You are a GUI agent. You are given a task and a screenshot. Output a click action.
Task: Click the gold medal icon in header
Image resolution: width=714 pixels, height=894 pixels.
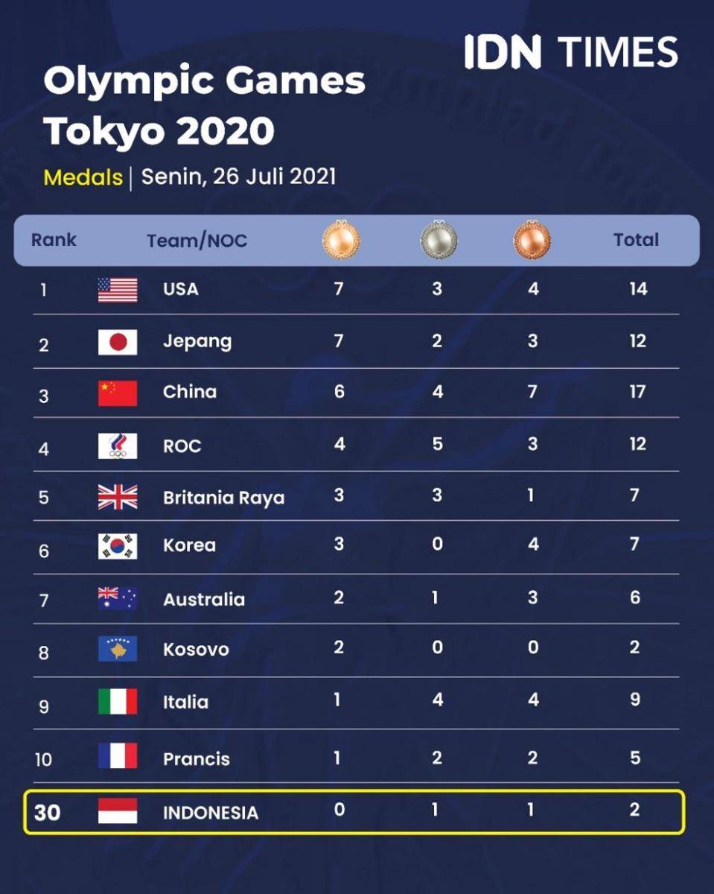tap(340, 240)
